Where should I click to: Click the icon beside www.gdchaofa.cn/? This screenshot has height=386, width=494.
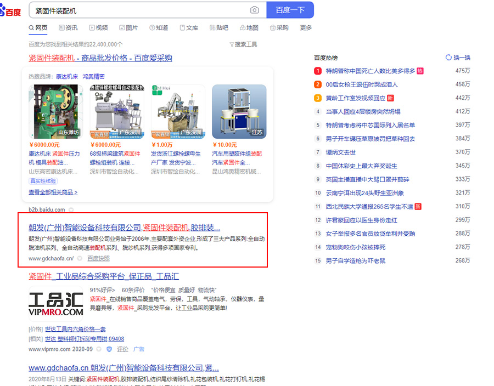pyautogui.click(x=80, y=258)
